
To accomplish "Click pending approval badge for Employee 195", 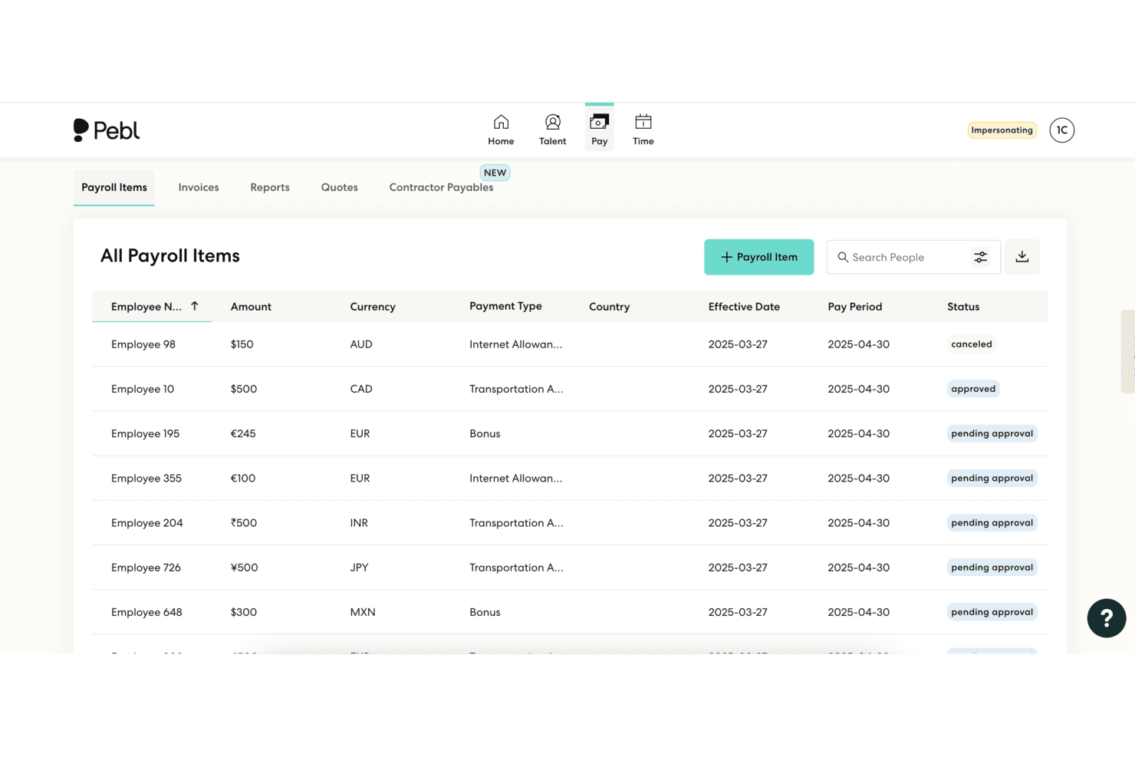I will 992,433.
